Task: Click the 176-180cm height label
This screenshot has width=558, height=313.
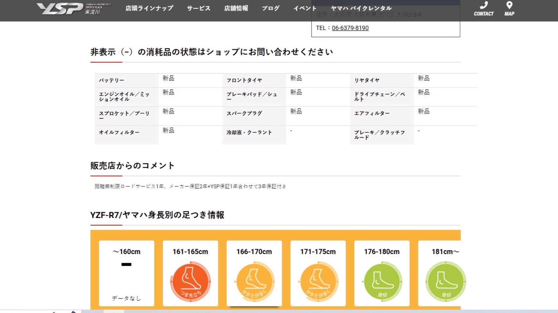Action: (x=382, y=252)
